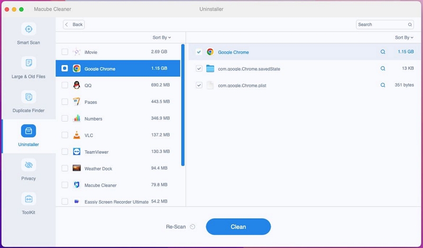Viewport: 423px width, 248px height.
Task: Select Eassiy Screen Recorder Ultimate row
Action: pos(118,201)
